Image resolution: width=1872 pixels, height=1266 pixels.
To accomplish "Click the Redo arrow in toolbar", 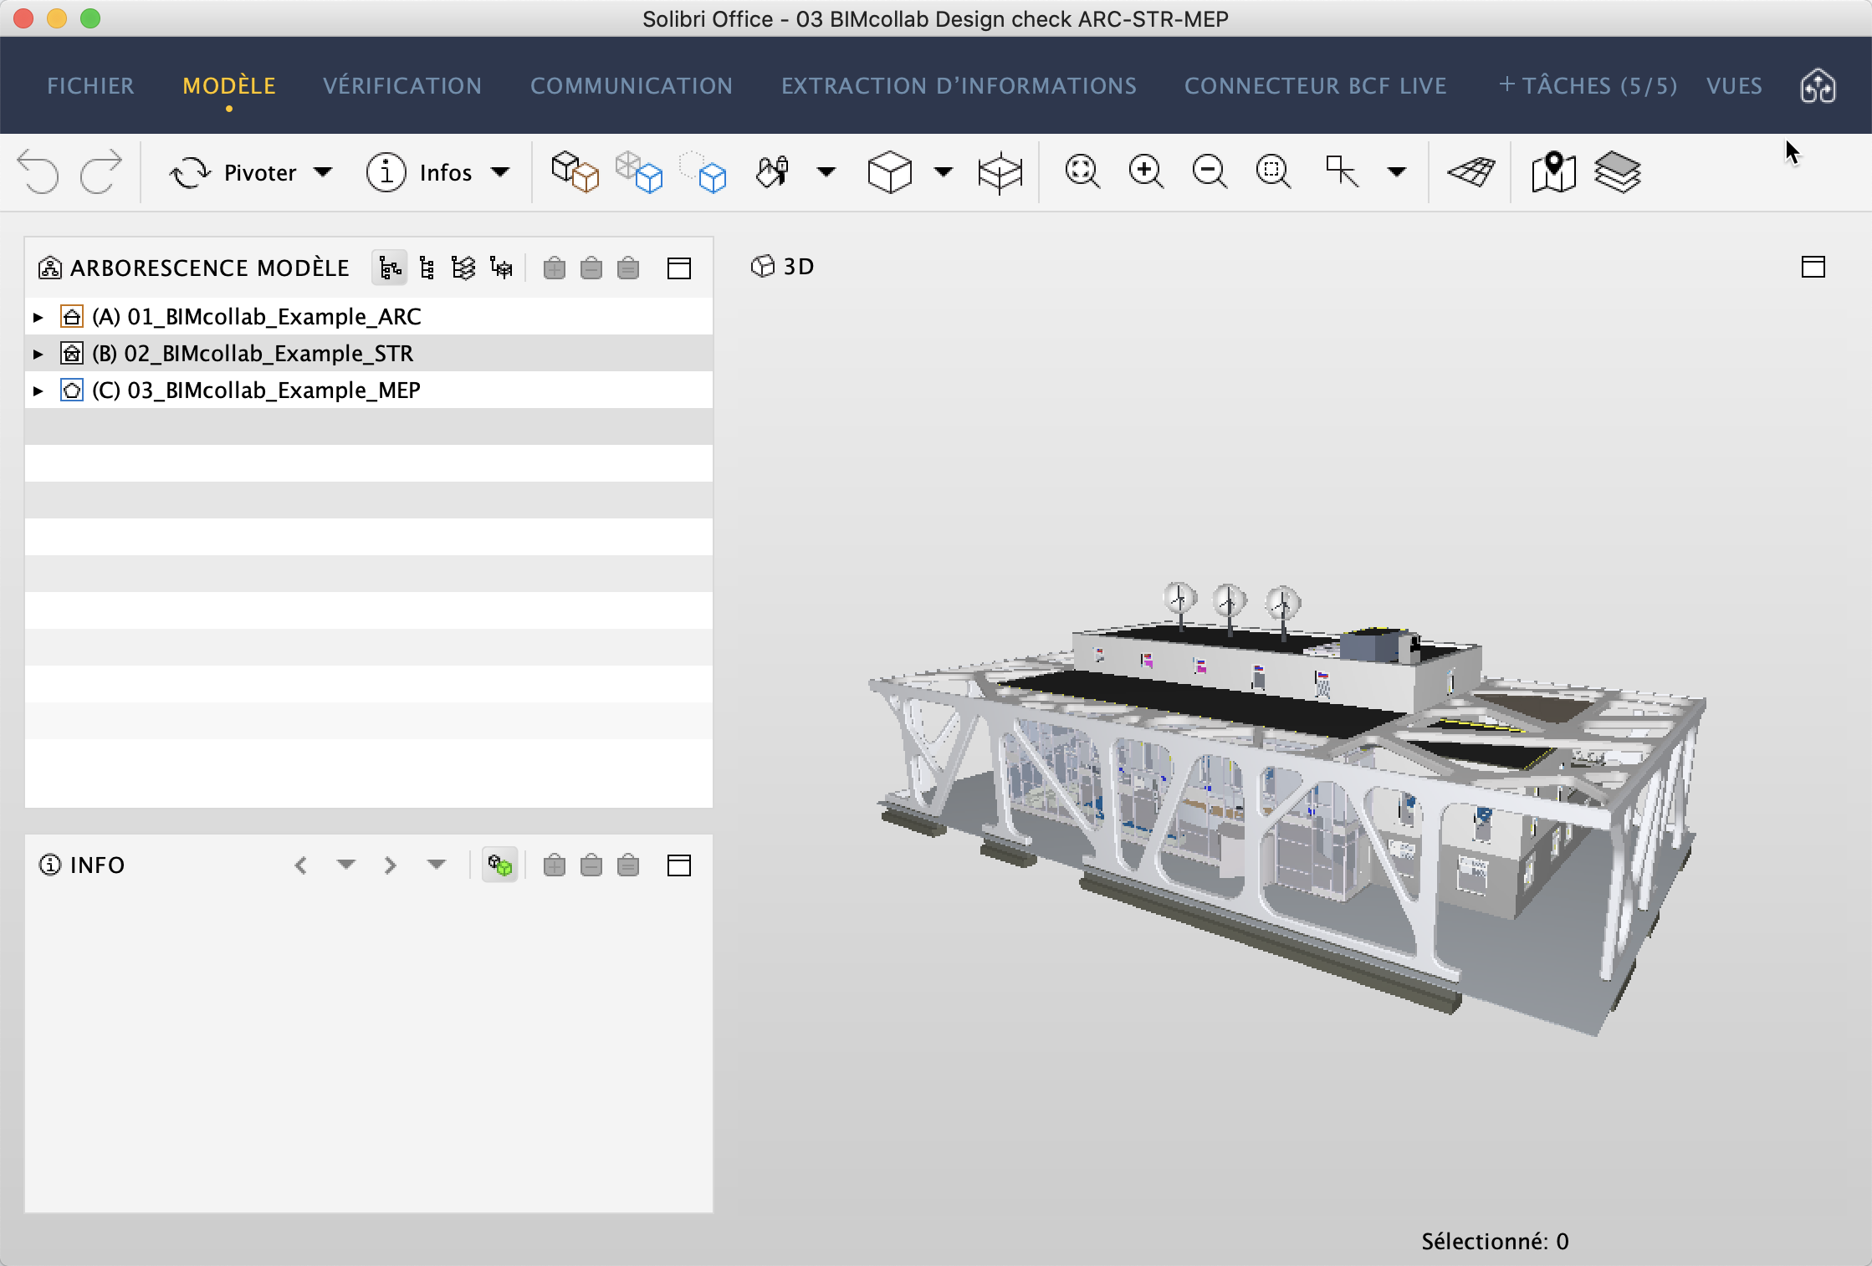I will point(100,172).
